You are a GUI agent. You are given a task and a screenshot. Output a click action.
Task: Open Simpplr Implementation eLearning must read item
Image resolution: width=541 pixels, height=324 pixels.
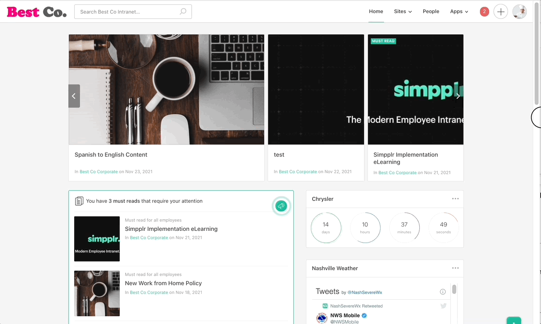pos(171,229)
